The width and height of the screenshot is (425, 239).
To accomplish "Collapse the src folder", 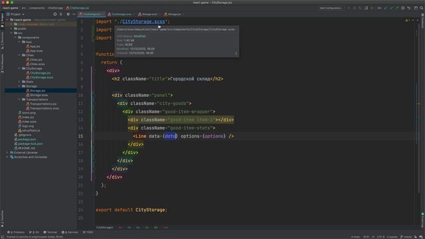I will 11,33.
